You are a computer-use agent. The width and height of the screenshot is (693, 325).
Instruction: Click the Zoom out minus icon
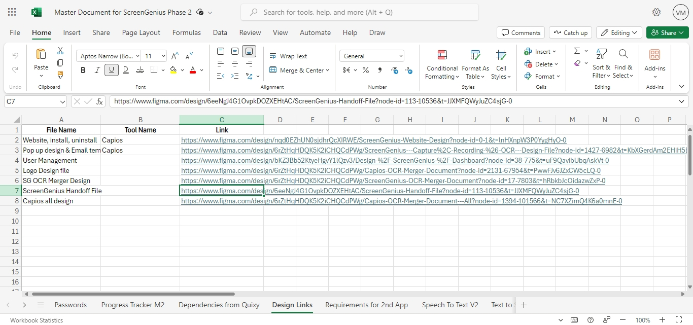point(624,320)
